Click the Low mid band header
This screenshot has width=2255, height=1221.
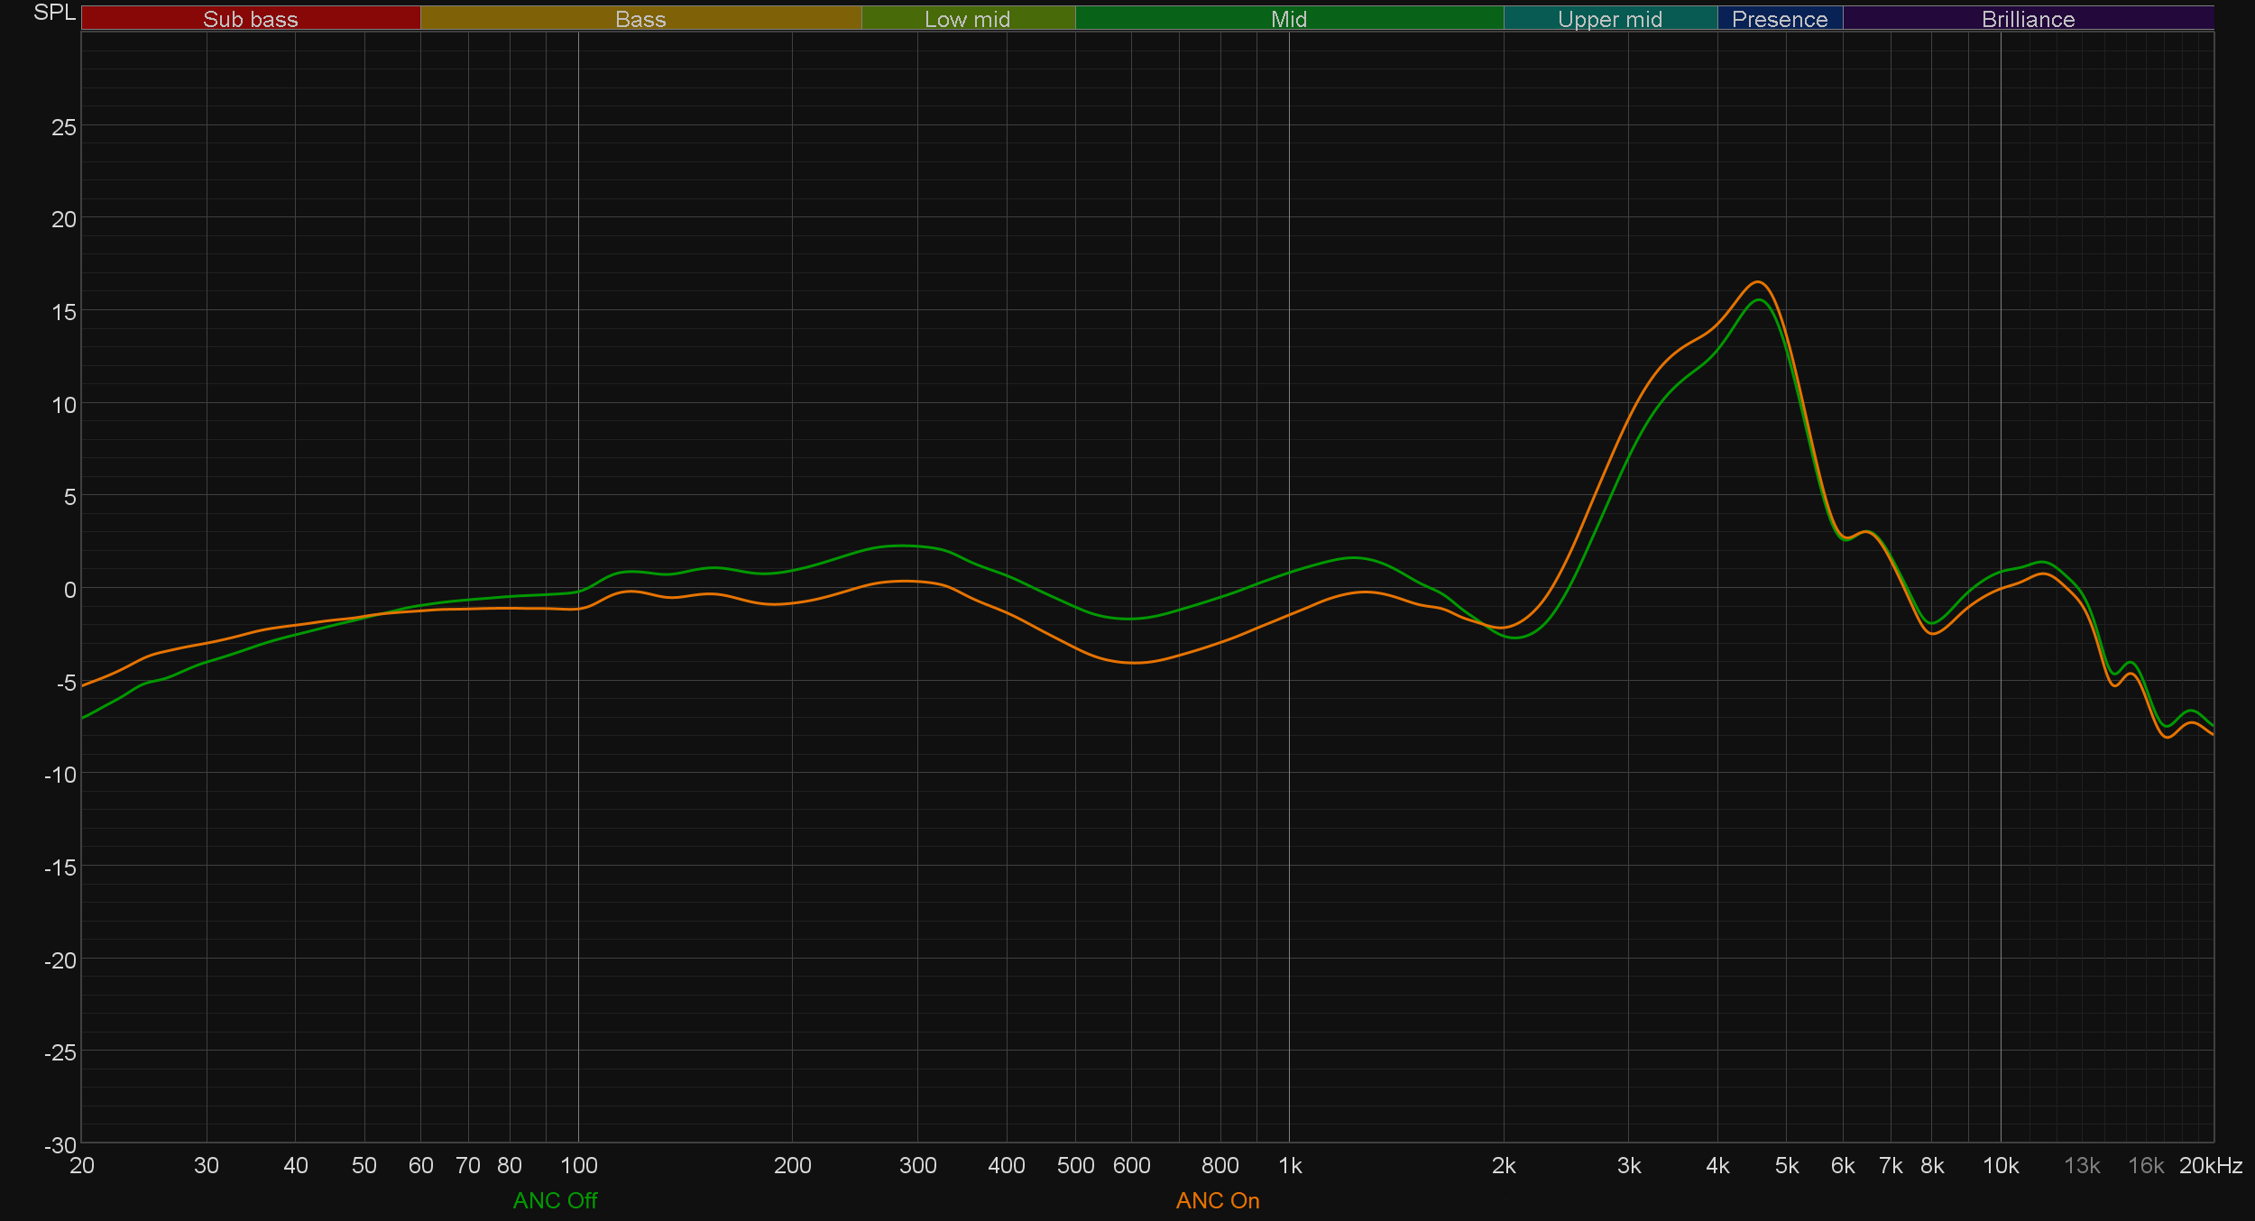(967, 19)
